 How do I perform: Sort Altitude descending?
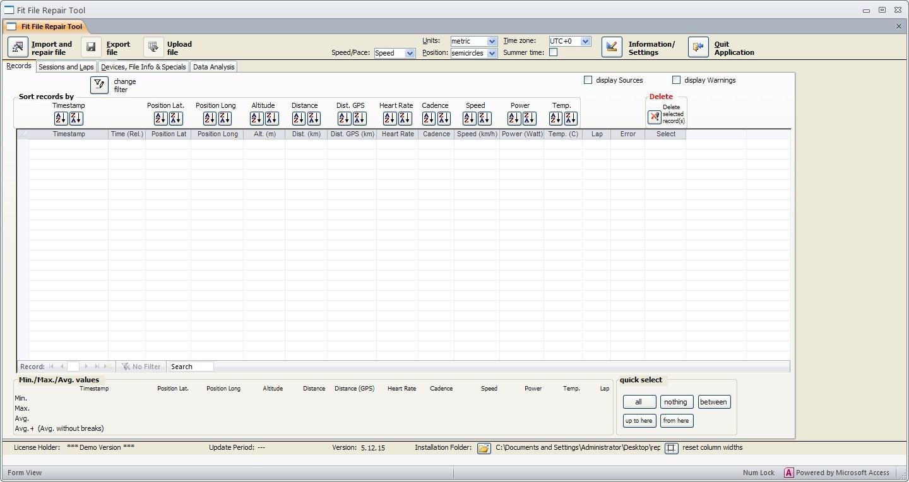(271, 118)
